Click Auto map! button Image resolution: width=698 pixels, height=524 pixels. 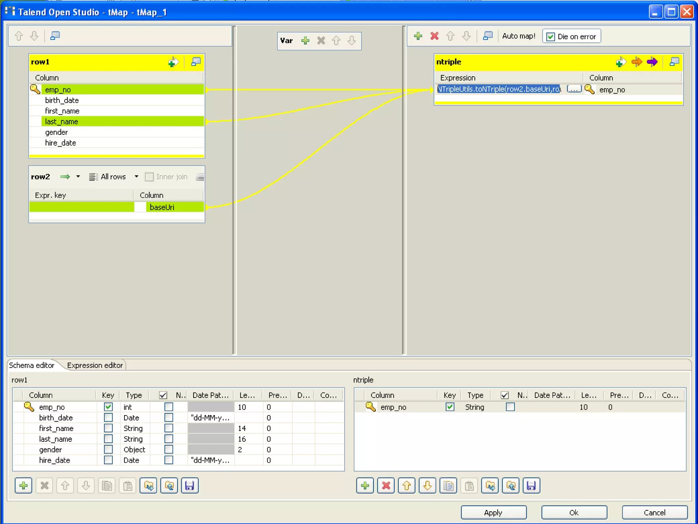click(x=518, y=36)
